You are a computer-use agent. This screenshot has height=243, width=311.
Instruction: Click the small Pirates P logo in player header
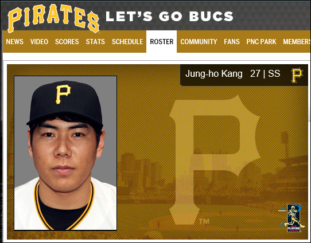[x=297, y=75]
